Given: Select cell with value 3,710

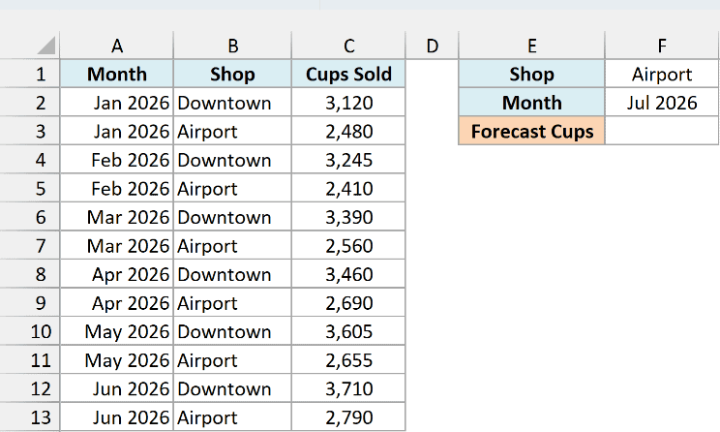Looking at the screenshot, I should 348,388.
